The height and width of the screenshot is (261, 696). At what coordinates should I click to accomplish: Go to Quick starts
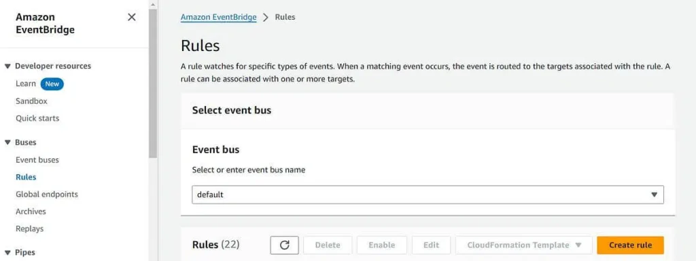click(x=37, y=118)
